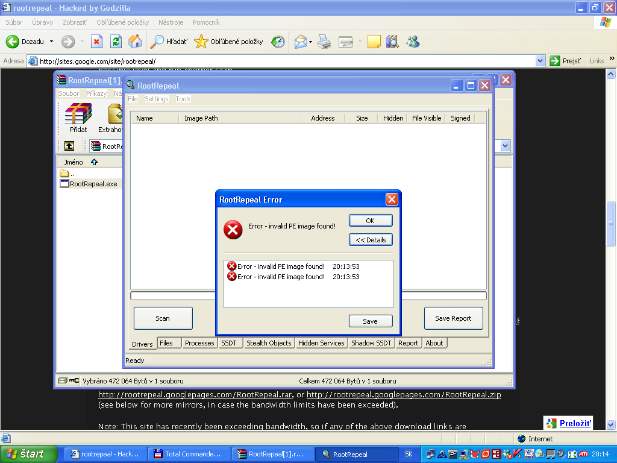Image resolution: width=617 pixels, height=463 pixels.
Task: Click the WinRAR Přidat (Add) books icon
Action: [78, 114]
